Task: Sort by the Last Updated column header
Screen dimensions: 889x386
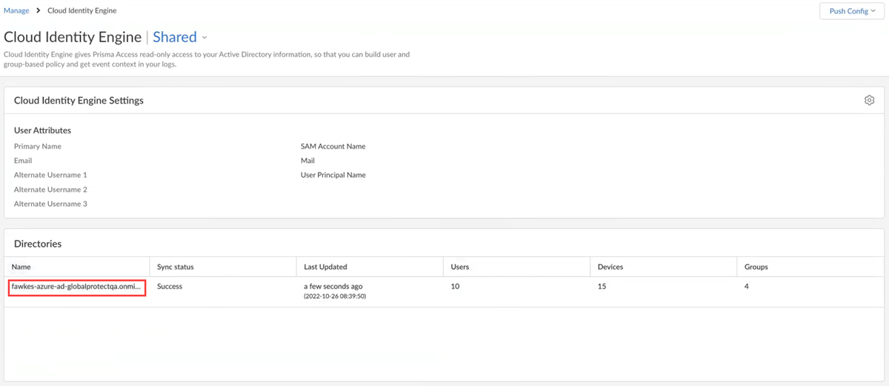Action: click(325, 267)
